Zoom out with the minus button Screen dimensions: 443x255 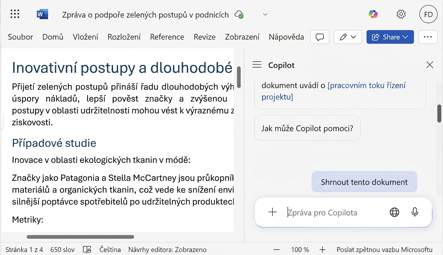pyautogui.click(x=276, y=249)
